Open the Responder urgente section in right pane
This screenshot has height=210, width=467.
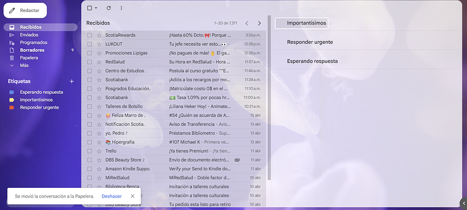click(x=310, y=42)
